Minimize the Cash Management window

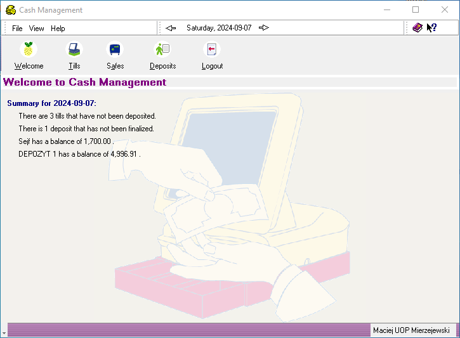tap(387, 10)
